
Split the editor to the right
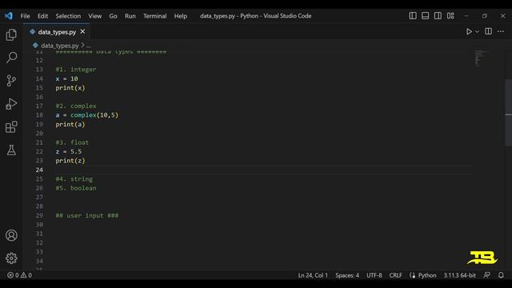pos(488,31)
